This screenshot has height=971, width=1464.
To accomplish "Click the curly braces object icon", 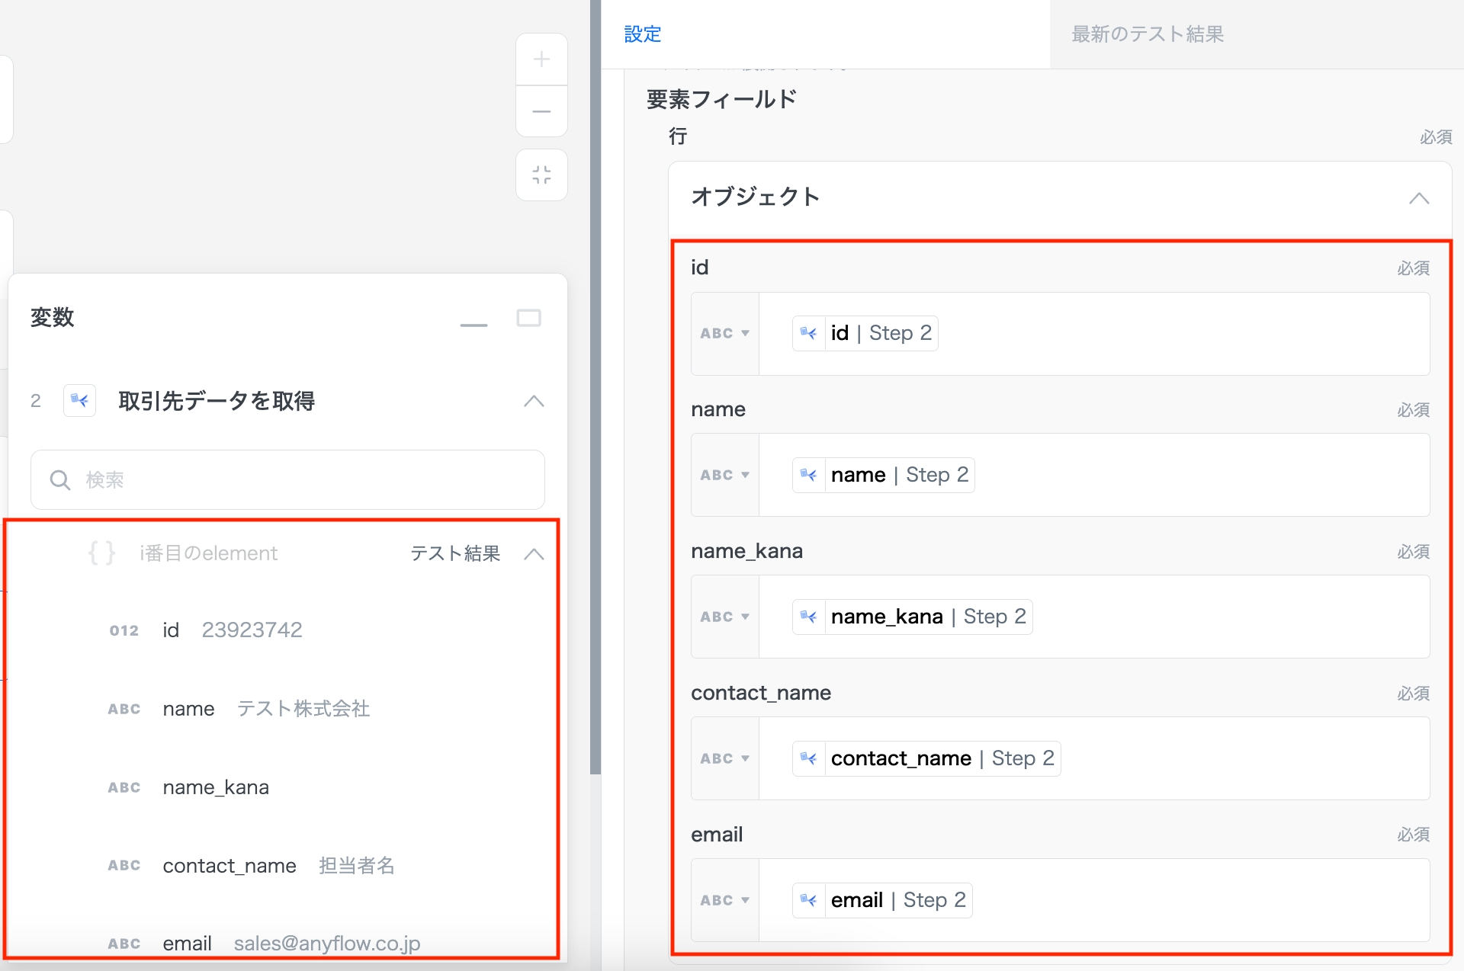I will coord(101,553).
